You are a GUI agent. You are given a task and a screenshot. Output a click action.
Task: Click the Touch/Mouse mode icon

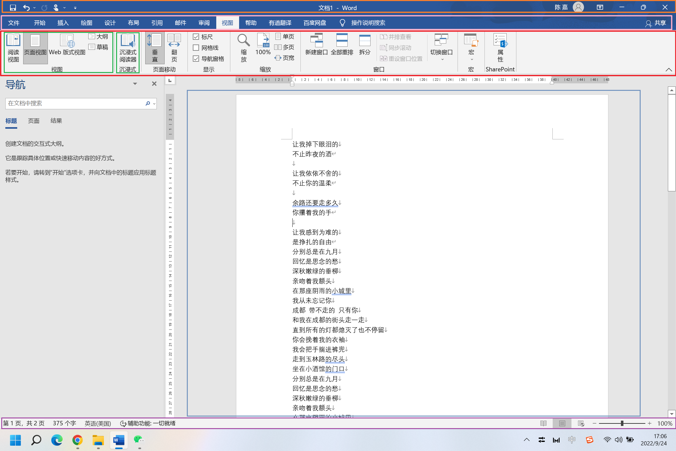[x=56, y=8]
